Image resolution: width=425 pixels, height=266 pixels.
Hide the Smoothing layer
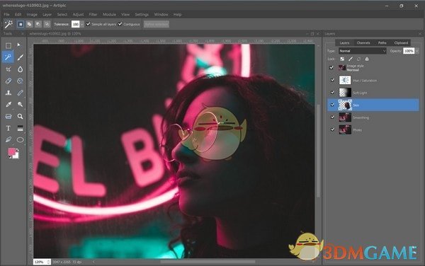333,117
